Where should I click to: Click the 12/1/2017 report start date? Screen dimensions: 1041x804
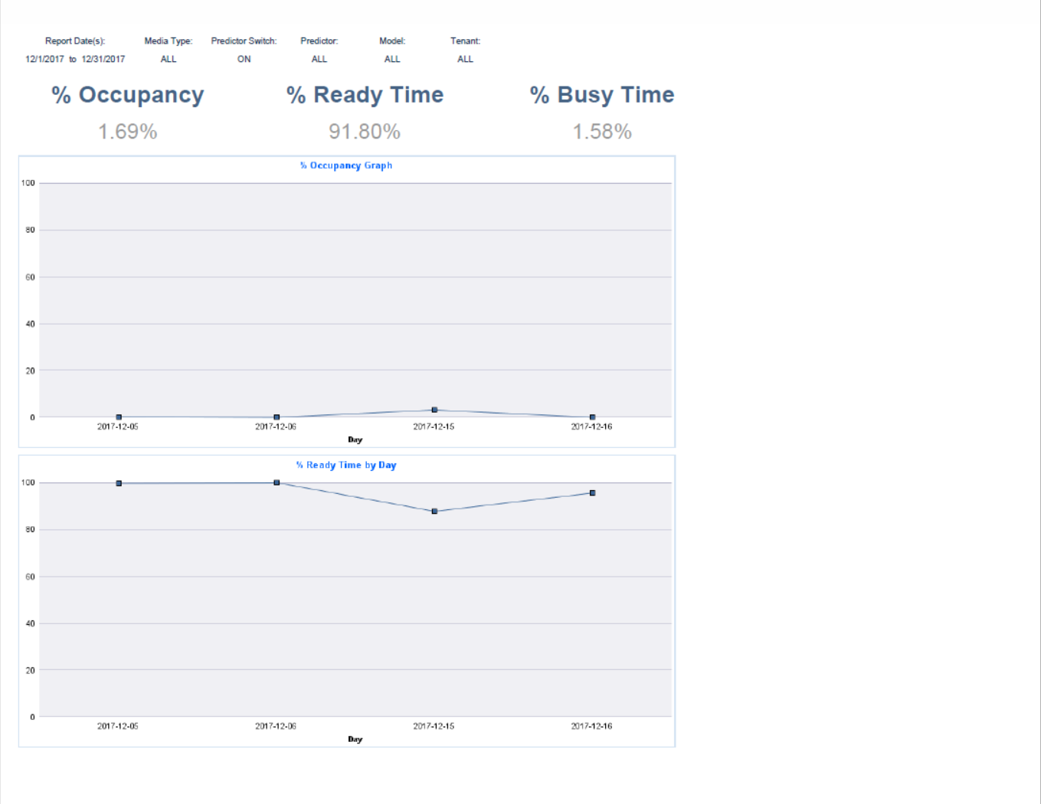pyautogui.click(x=44, y=59)
